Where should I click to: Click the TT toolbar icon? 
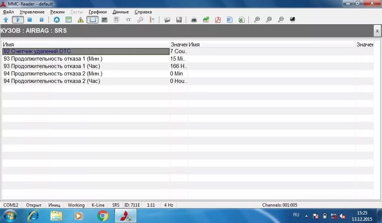click(x=129, y=20)
